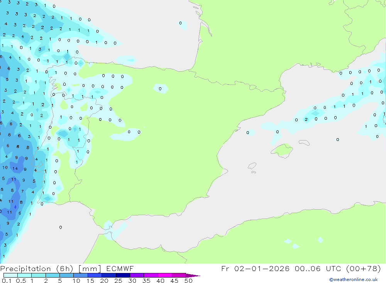
Task: Click the '45' legend scale label
Action: (x=174, y=281)
